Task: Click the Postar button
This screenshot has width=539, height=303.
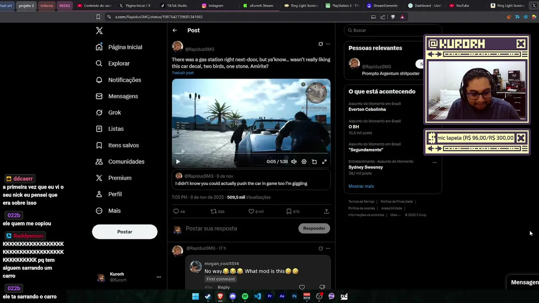Action: click(125, 232)
